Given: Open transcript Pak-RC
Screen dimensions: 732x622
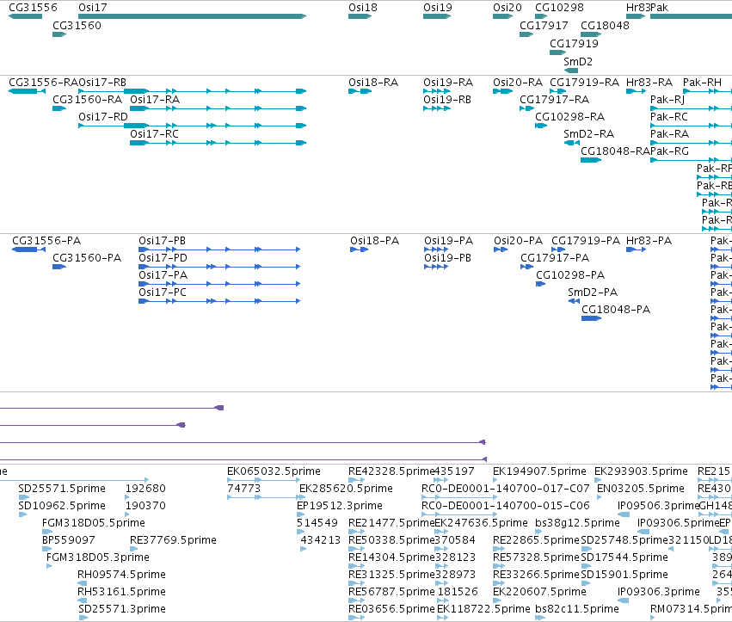Looking at the screenshot, I should pos(669,117).
